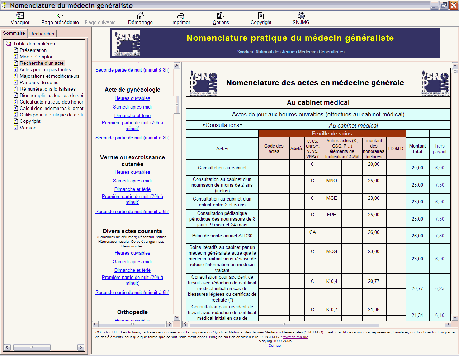459x356 pixels.
Task: Click page icon beside Copyright tree item
Action: coord(16,121)
